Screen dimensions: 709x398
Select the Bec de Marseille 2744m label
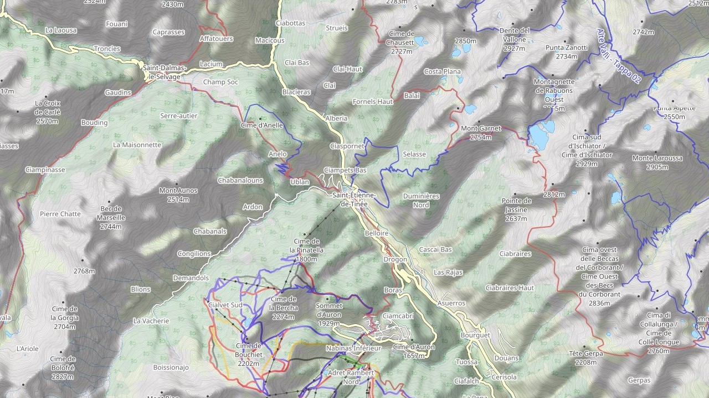[111, 217]
